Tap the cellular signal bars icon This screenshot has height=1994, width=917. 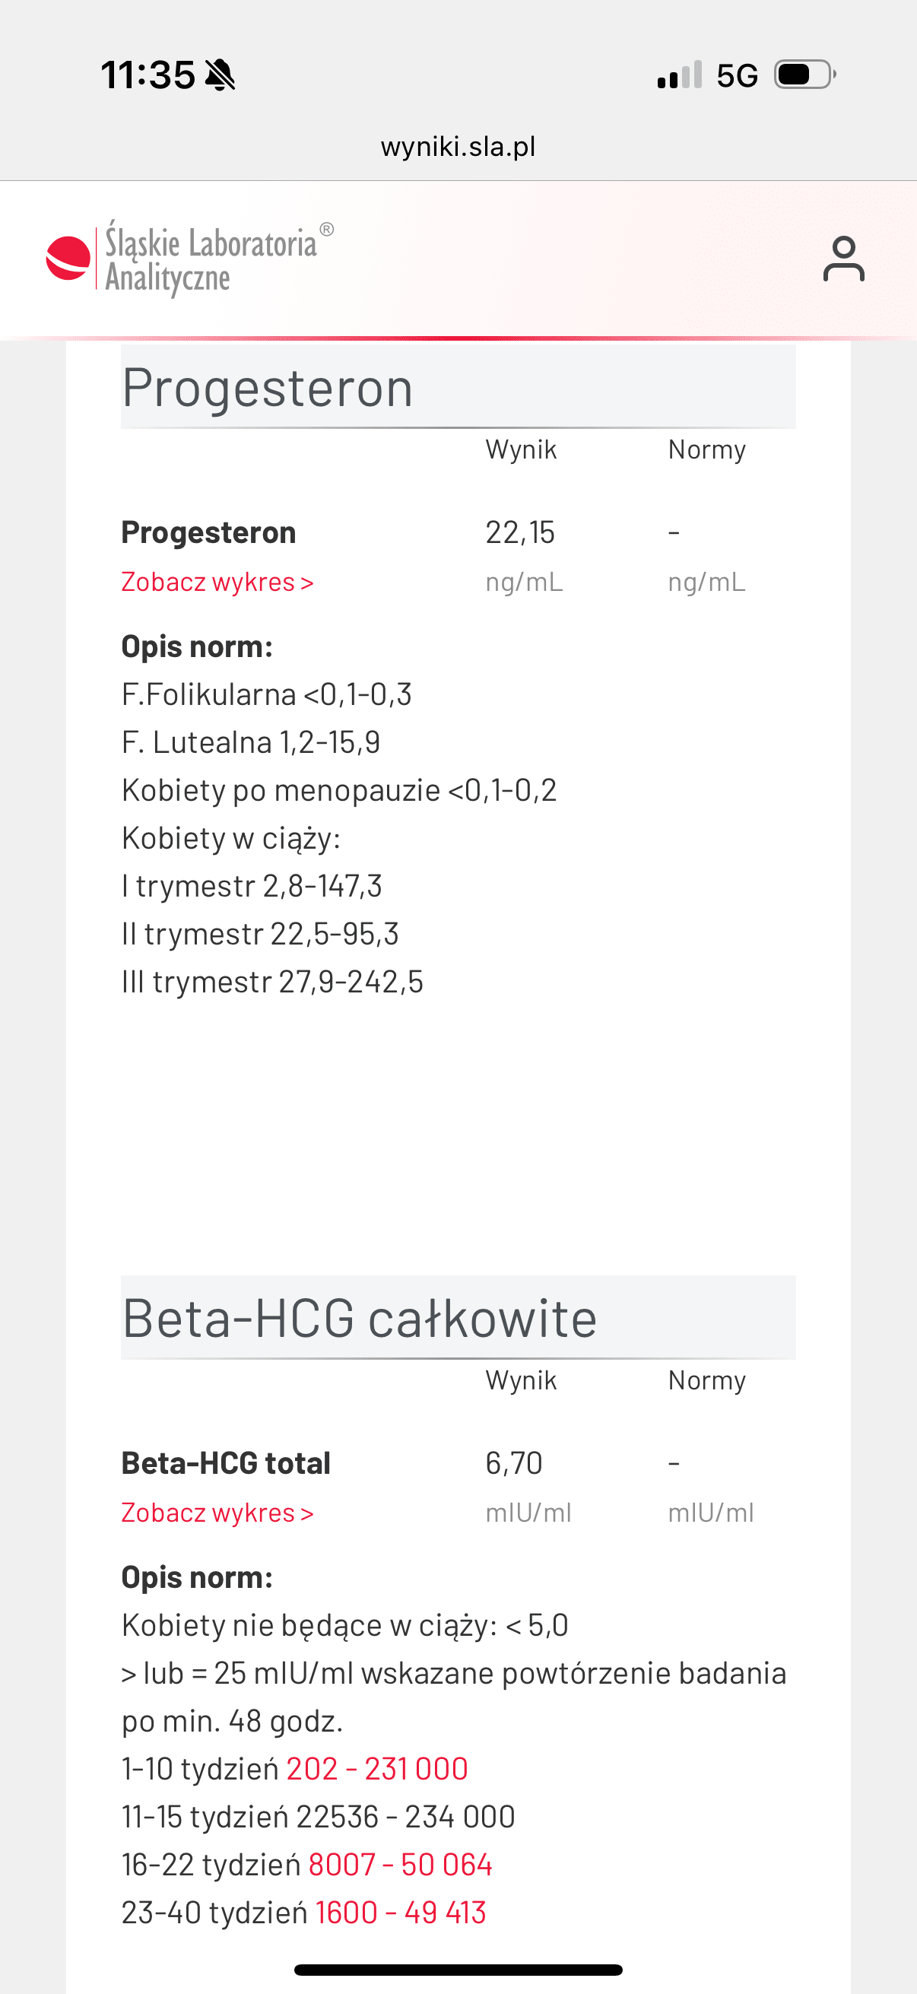680,75
